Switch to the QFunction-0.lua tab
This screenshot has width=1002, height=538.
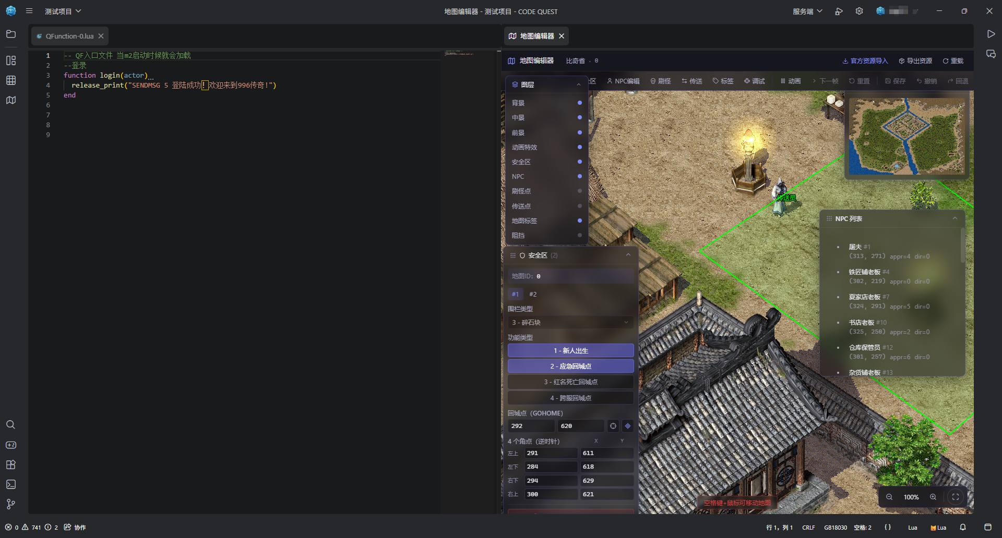tap(69, 36)
